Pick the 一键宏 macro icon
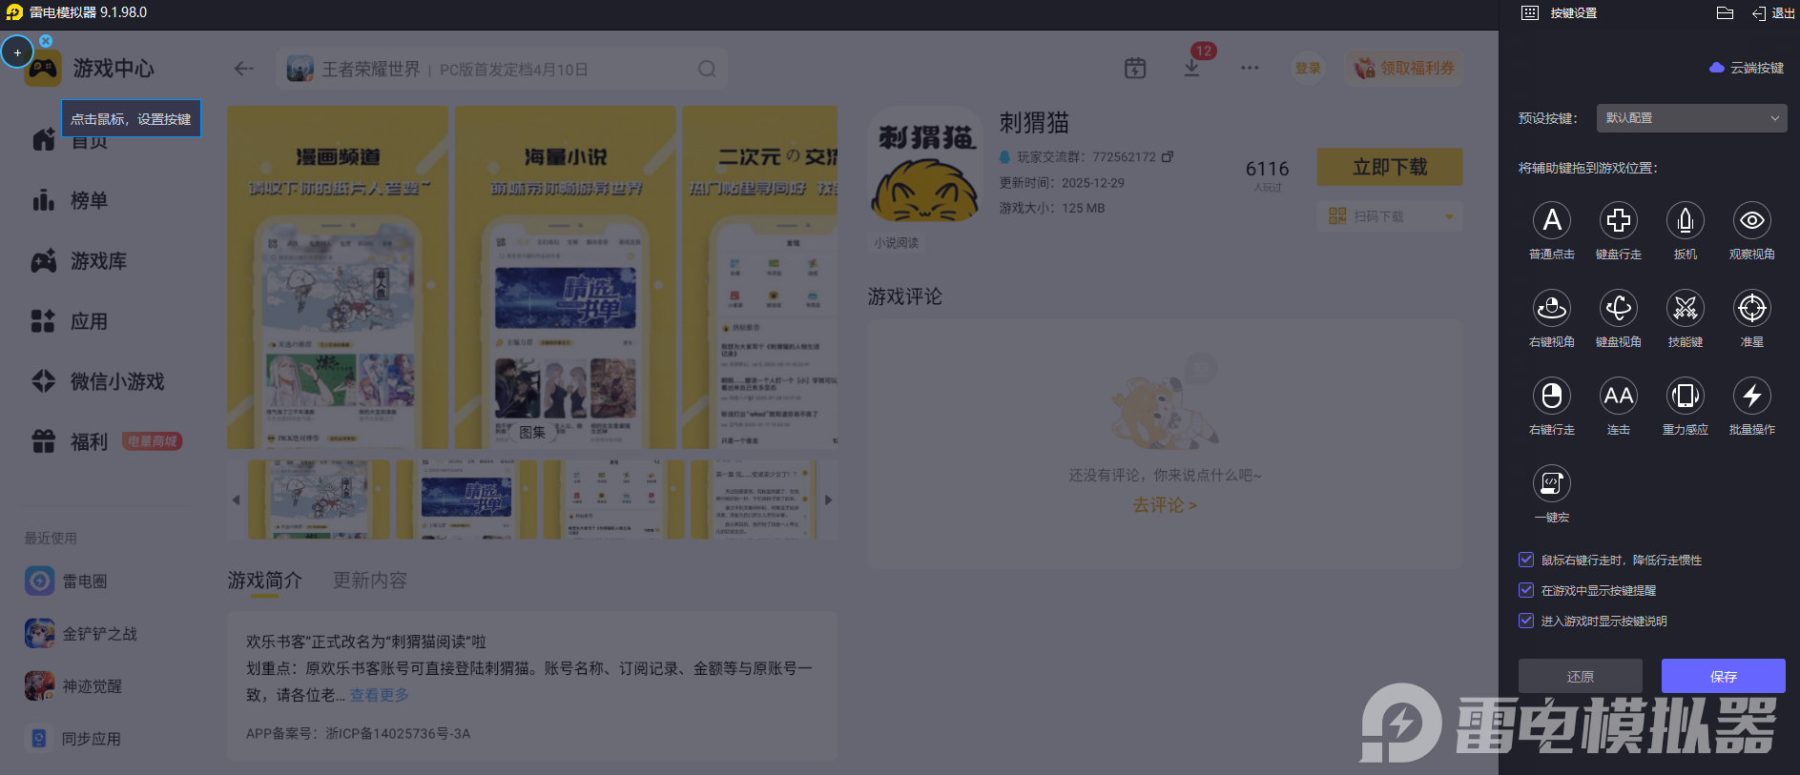Image resolution: width=1800 pixels, height=775 pixels. 1552,483
